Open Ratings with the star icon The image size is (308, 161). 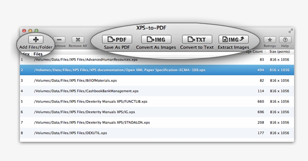(270, 40)
